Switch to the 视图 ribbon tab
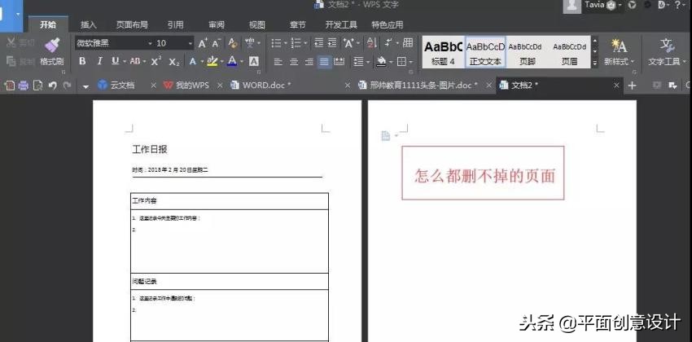This screenshot has width=692, height=342. (256, 24)
